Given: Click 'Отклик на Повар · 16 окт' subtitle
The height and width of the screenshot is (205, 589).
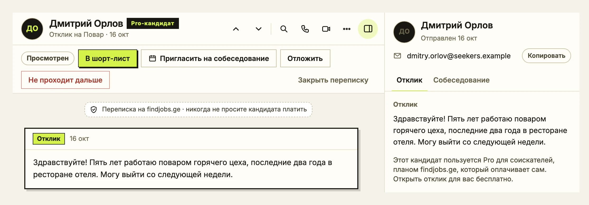Looking at the screenshot, I should coord(89,35).
